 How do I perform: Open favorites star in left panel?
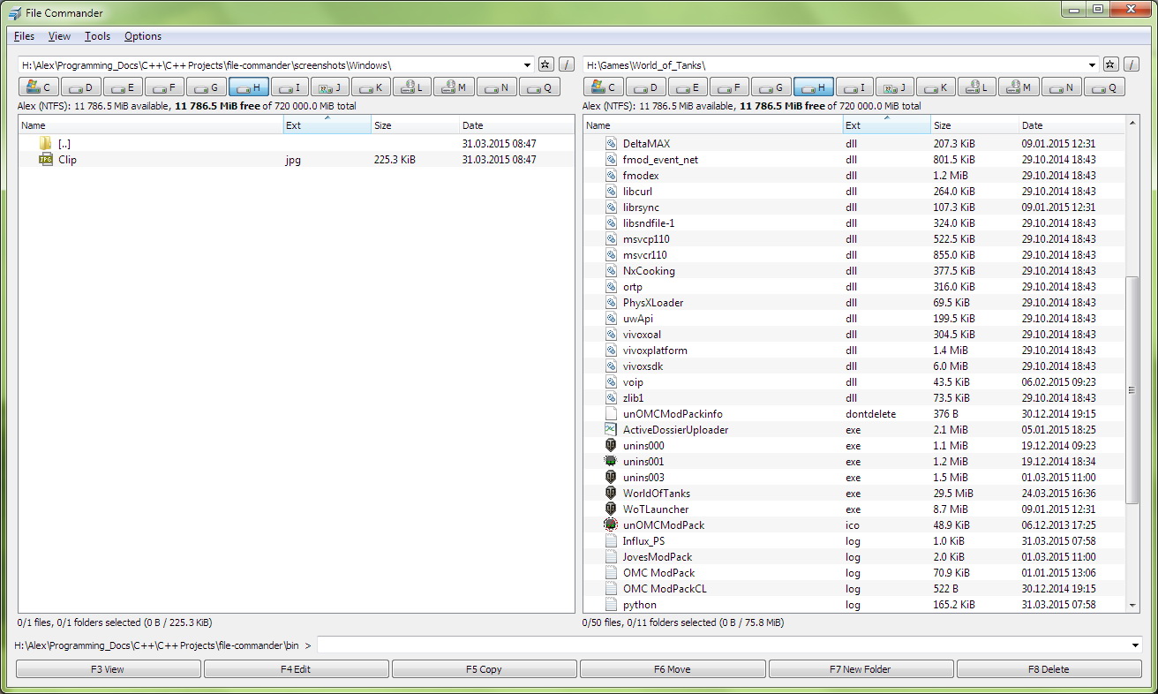pyautogui.click(x=545, y=64)
